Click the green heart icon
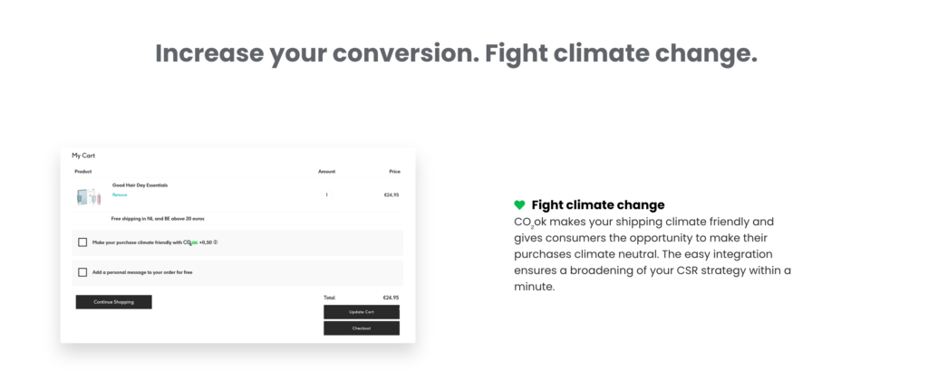This screenshot has height=379, width=928. point(519,205)
